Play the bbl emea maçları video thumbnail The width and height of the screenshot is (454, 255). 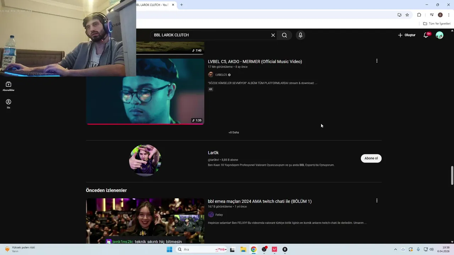coord(145,221)
